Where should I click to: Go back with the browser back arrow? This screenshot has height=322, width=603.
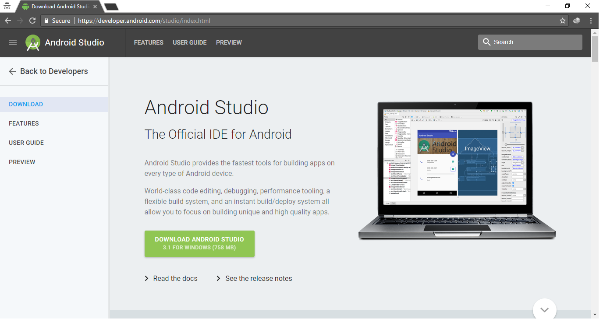point(7,20)
